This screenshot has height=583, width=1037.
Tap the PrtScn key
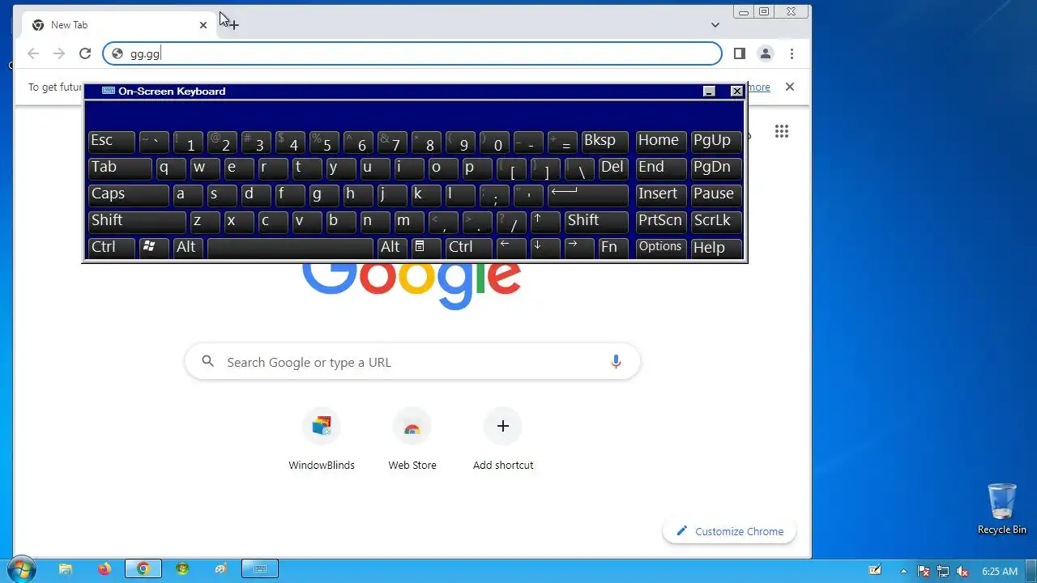(x=661, y=222)
